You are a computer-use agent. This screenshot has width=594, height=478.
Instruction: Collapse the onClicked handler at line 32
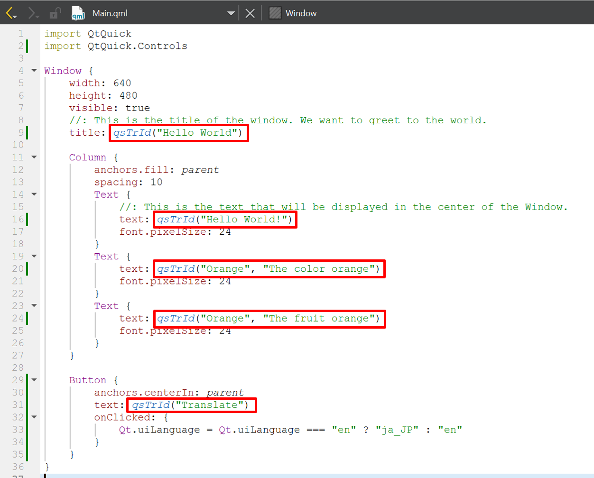coord(34,417)
